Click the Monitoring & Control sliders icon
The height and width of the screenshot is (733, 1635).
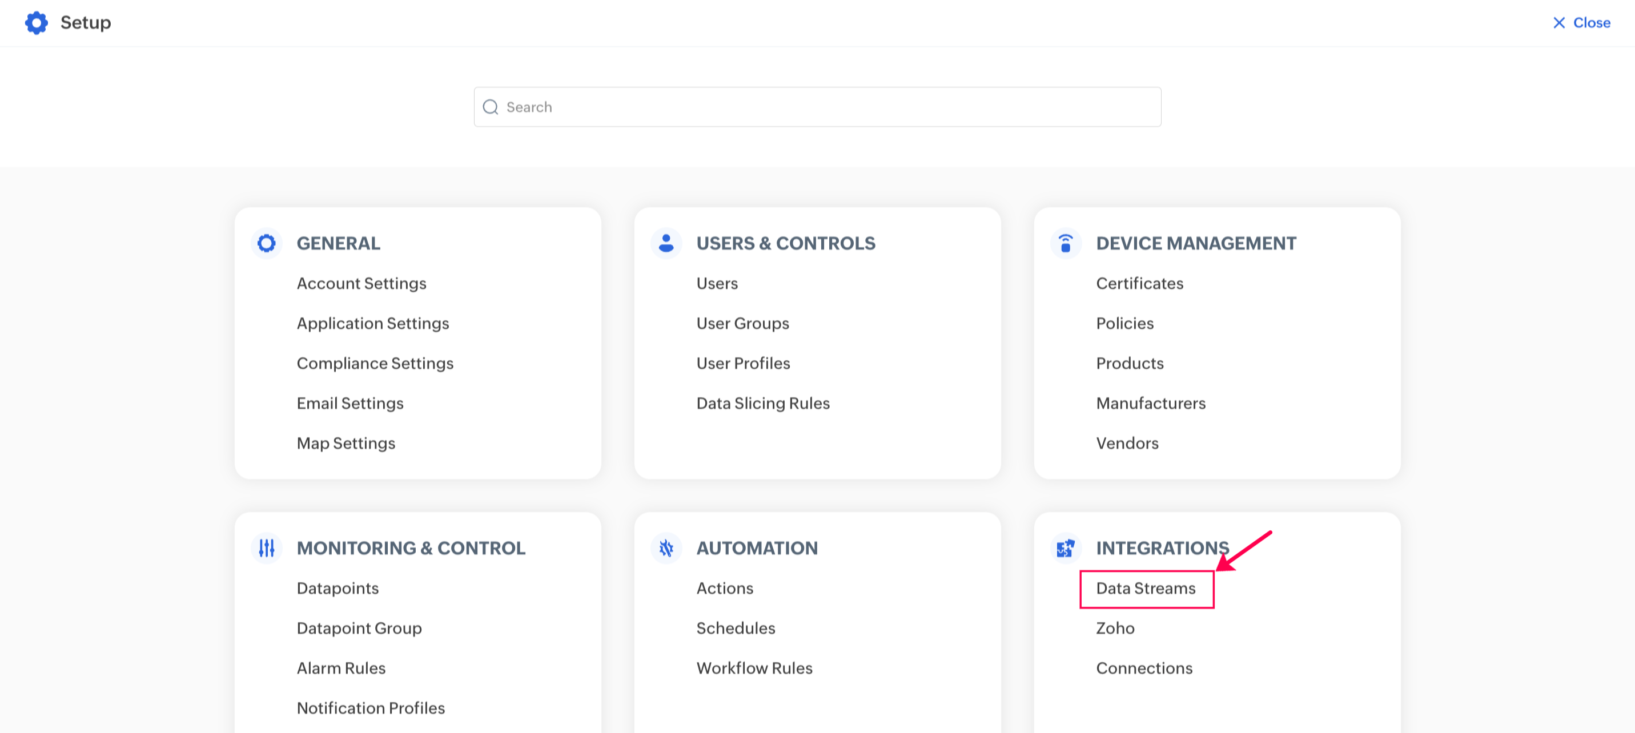[266, 547]
